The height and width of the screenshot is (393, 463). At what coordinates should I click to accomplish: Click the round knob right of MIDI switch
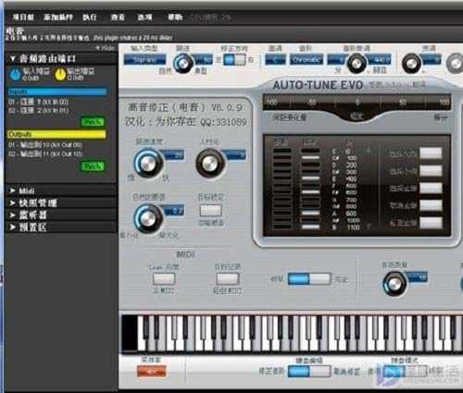[394, 284]
